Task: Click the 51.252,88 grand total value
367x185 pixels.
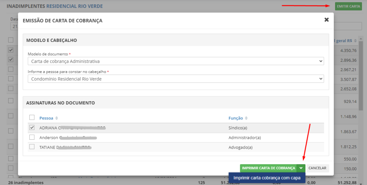Action: [x=347, y=182]
